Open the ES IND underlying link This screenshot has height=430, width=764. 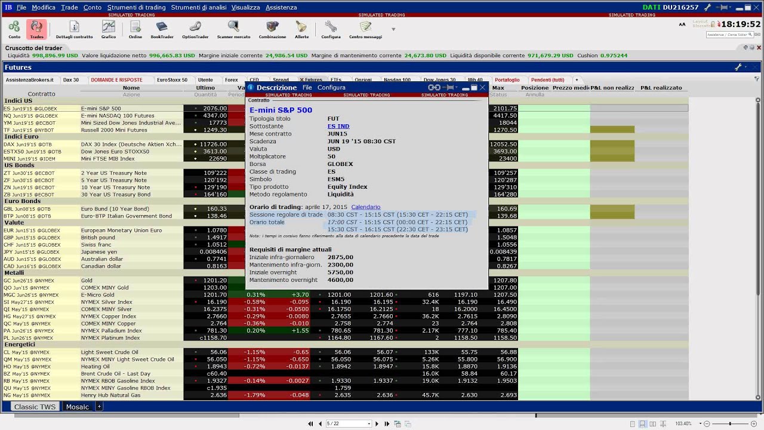point(338,126)
